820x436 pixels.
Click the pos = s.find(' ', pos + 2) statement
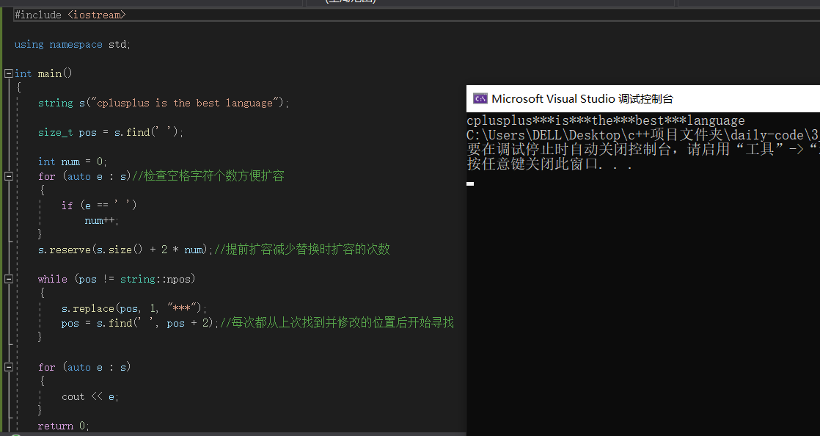pyautogui.click(x=140, y=323)
